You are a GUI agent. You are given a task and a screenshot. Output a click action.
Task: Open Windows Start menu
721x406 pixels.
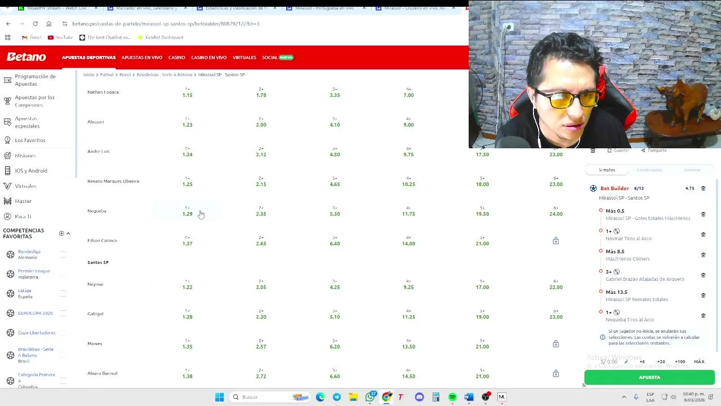[x=219, y=397]
